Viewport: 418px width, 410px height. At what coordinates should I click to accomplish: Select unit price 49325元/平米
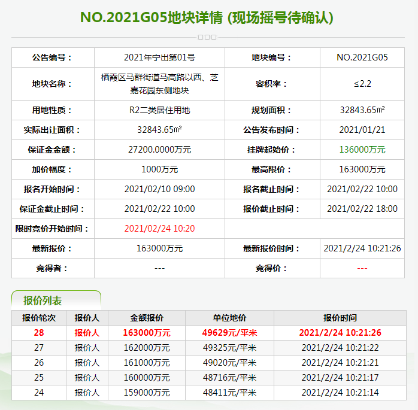[229, 347]
